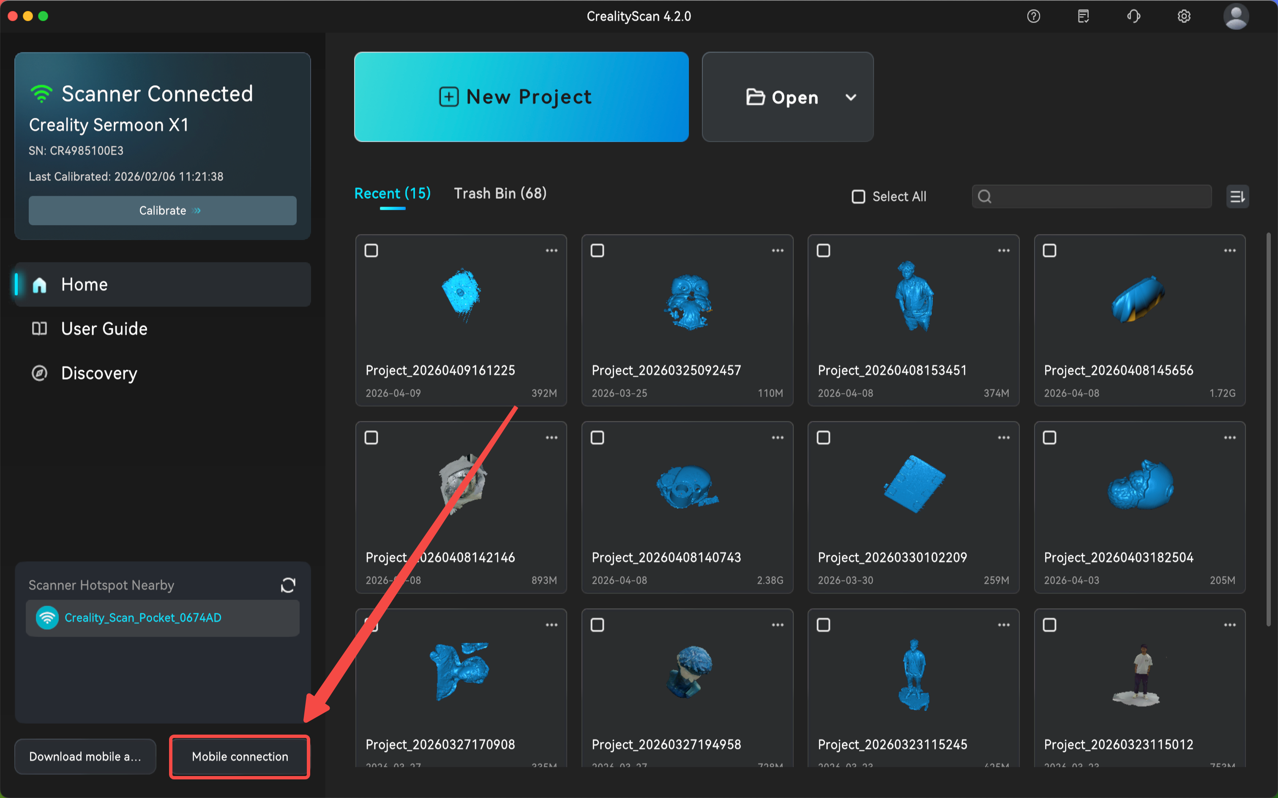Expand the Open button dropdown arrow
The width and height of the screenshot is (1278, 798).
click(x=851, y=98)
